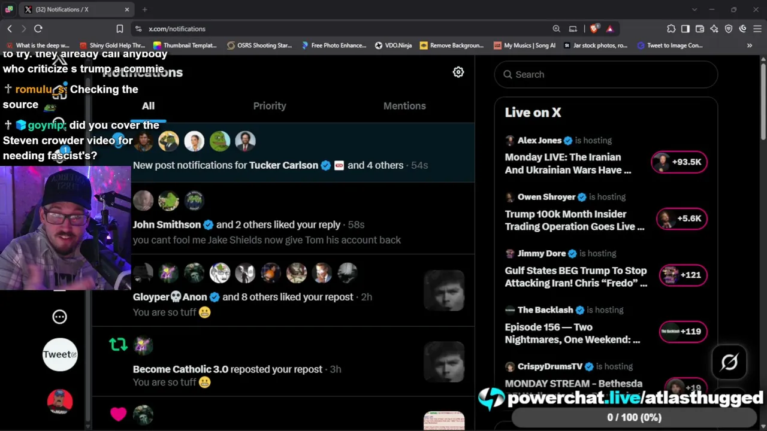This screenshot has width=767, height=431.
Task: Click the pink heart like icon
Action: click(118, 414)
